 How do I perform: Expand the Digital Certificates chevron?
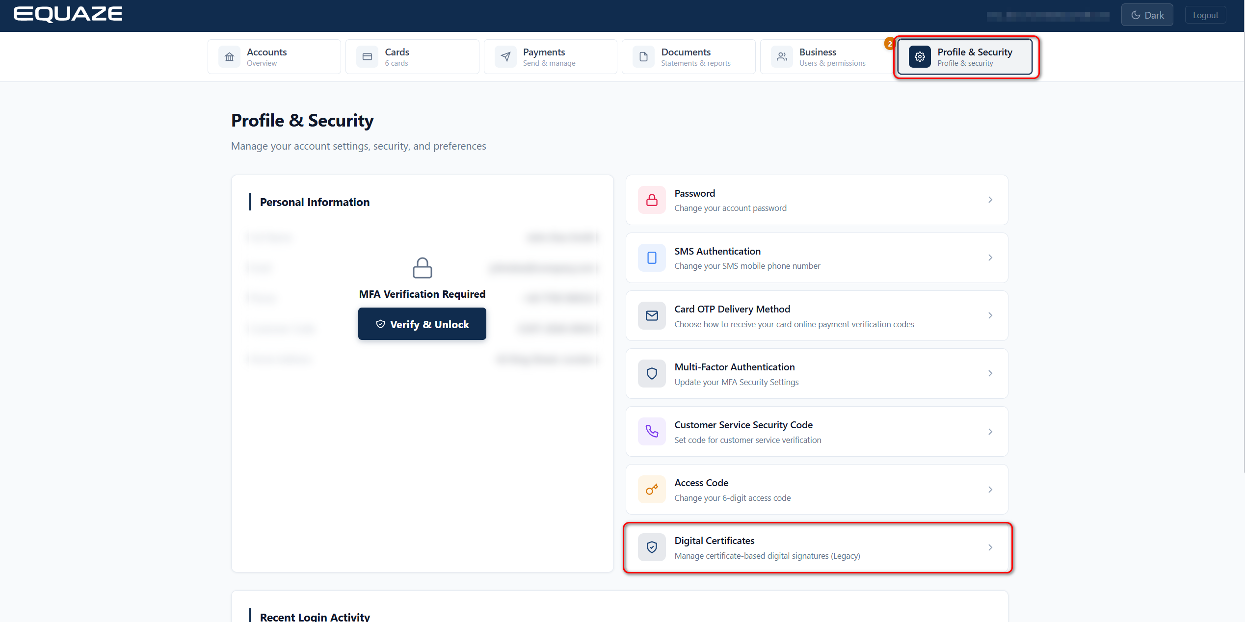(990, 547)
